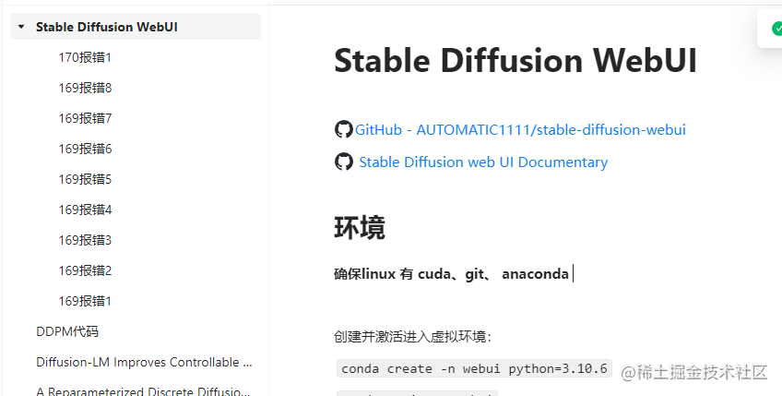Select the 169报错1 entry
Viewport: 782px width, 396px height.
click(x=85, y=301)
